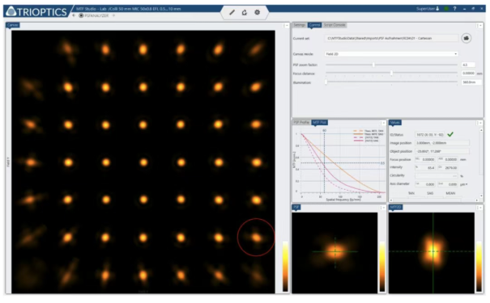Click the PSF panel tab
This screenshot has width=490, height=303.
point(296,207)
